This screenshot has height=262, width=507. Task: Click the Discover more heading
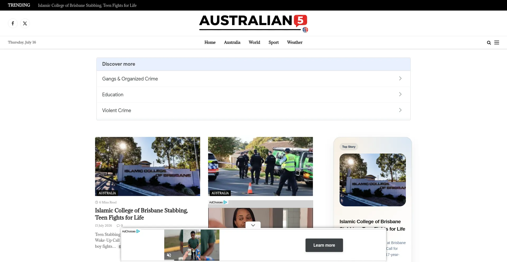[119, 64]
